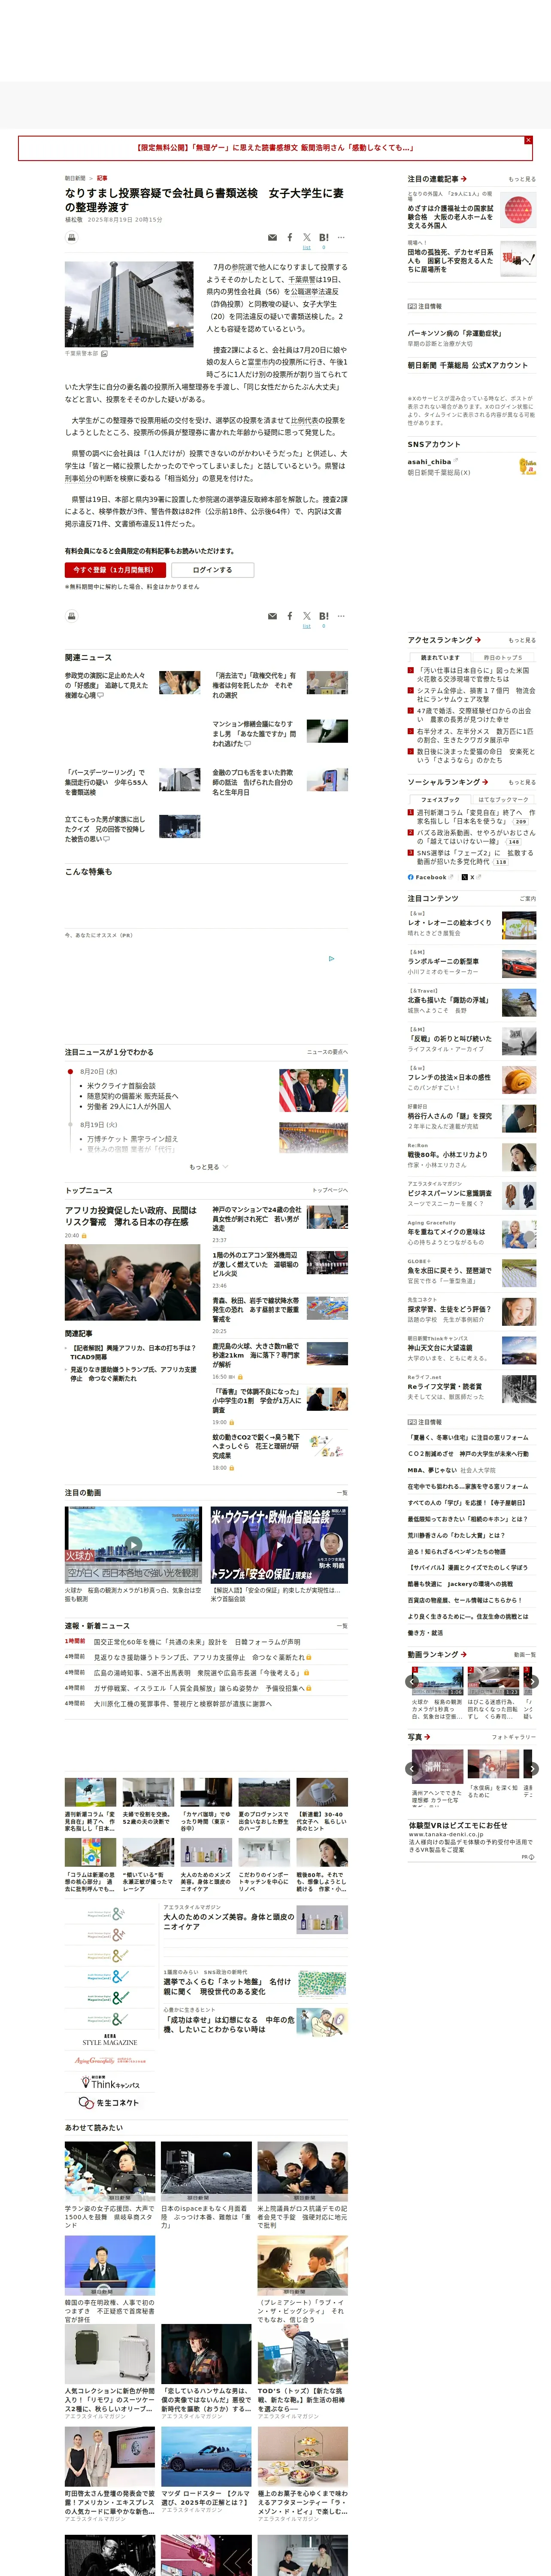Open related story マンション修繕会議になりすまし男
This screenshot has width=551, height=2576.
pos(254,734)
